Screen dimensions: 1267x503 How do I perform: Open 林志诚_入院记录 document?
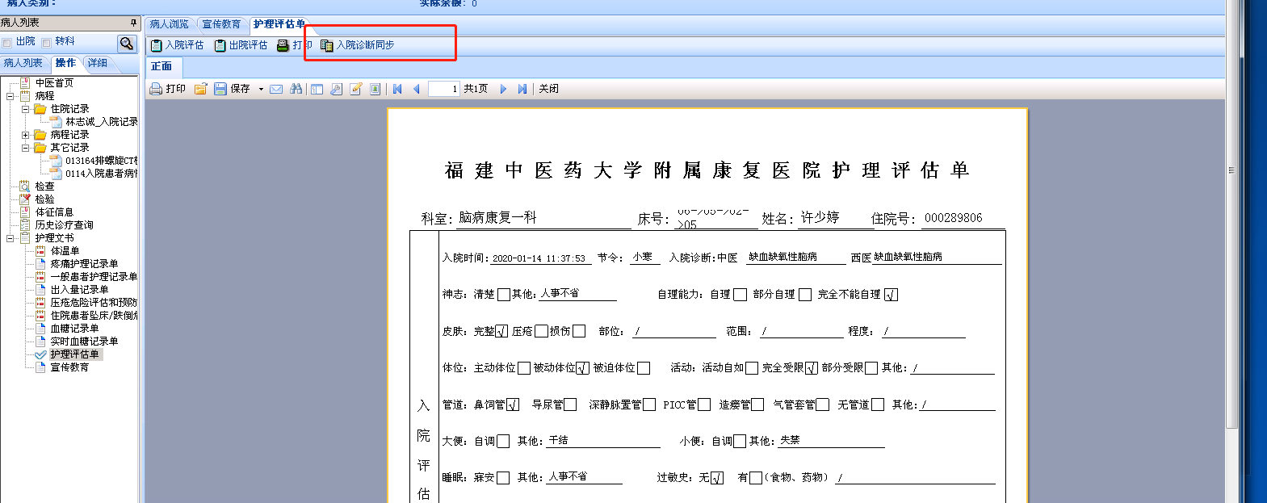click(x=101, y=122)
